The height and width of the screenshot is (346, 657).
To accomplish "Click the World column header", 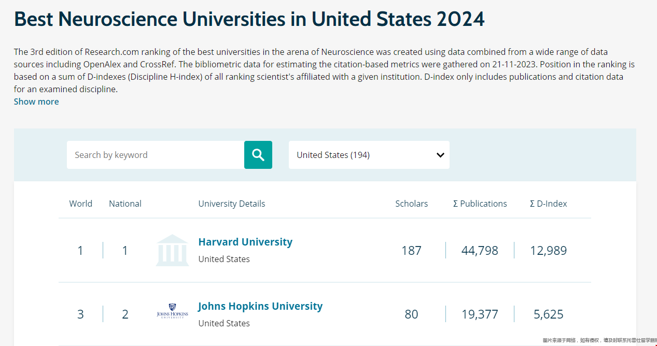I will 81,204.
